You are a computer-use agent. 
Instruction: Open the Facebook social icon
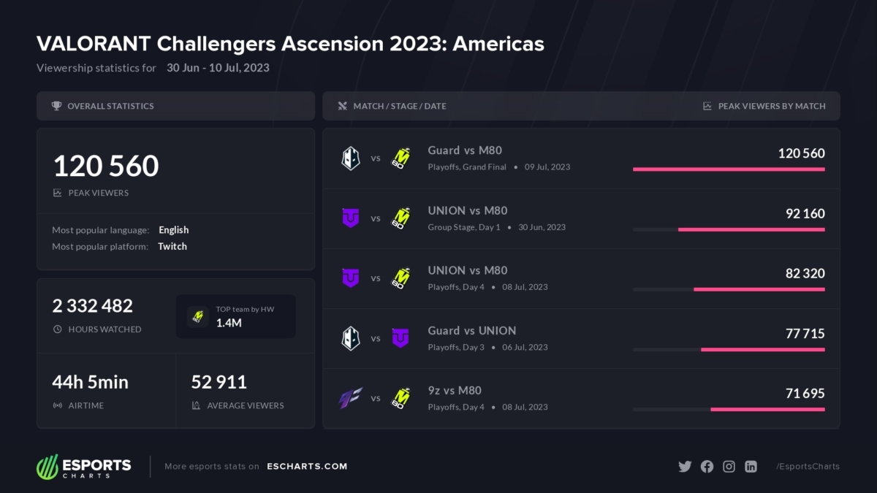(707, 467)
